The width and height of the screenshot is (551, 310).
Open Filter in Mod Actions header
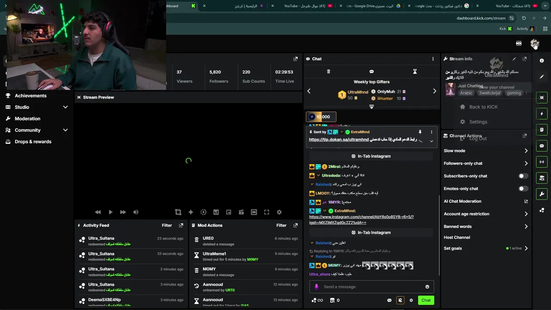(282, 225)
